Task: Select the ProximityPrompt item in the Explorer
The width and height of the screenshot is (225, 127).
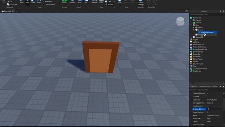Action: coord(207,32)
